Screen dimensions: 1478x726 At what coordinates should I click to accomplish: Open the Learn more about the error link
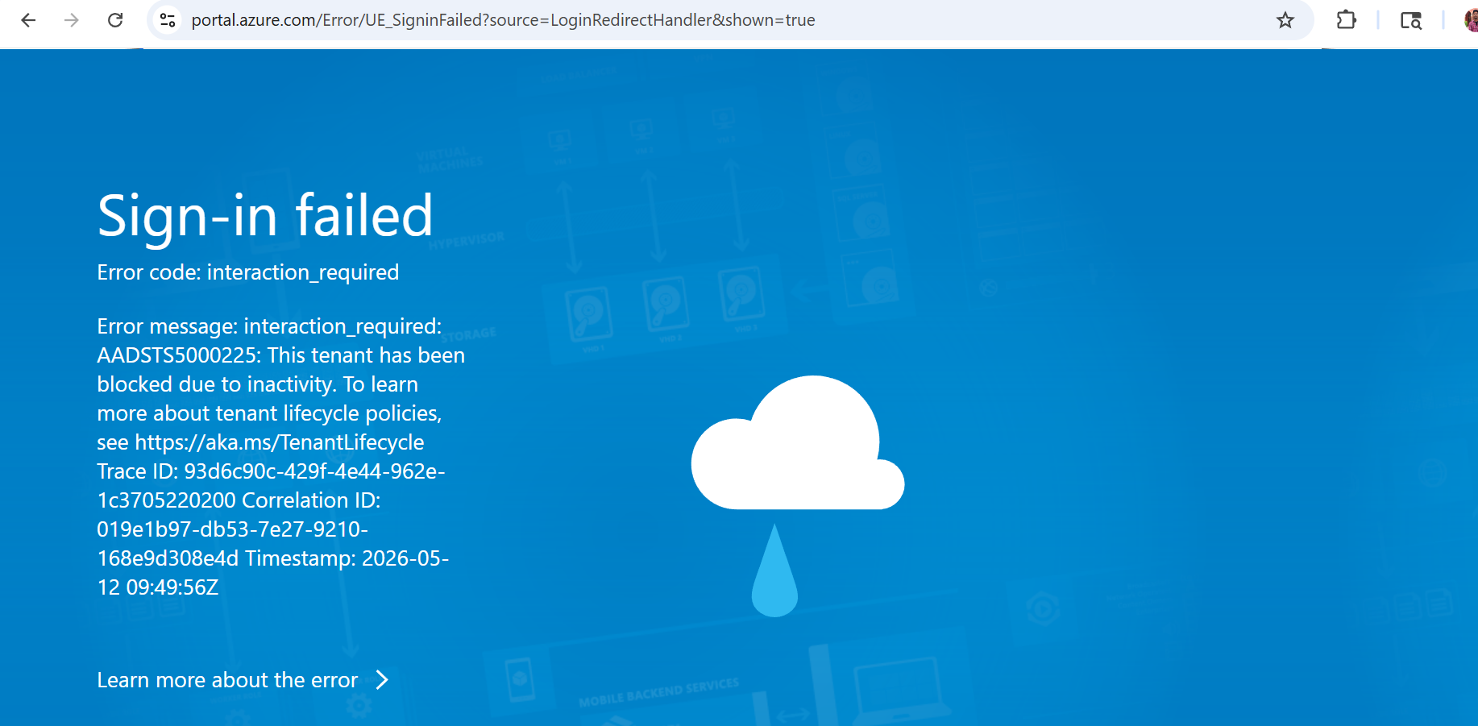(x=227, y=680)
